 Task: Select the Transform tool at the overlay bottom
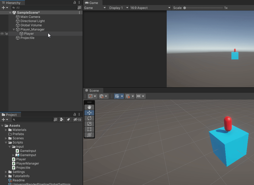(89, 135)
